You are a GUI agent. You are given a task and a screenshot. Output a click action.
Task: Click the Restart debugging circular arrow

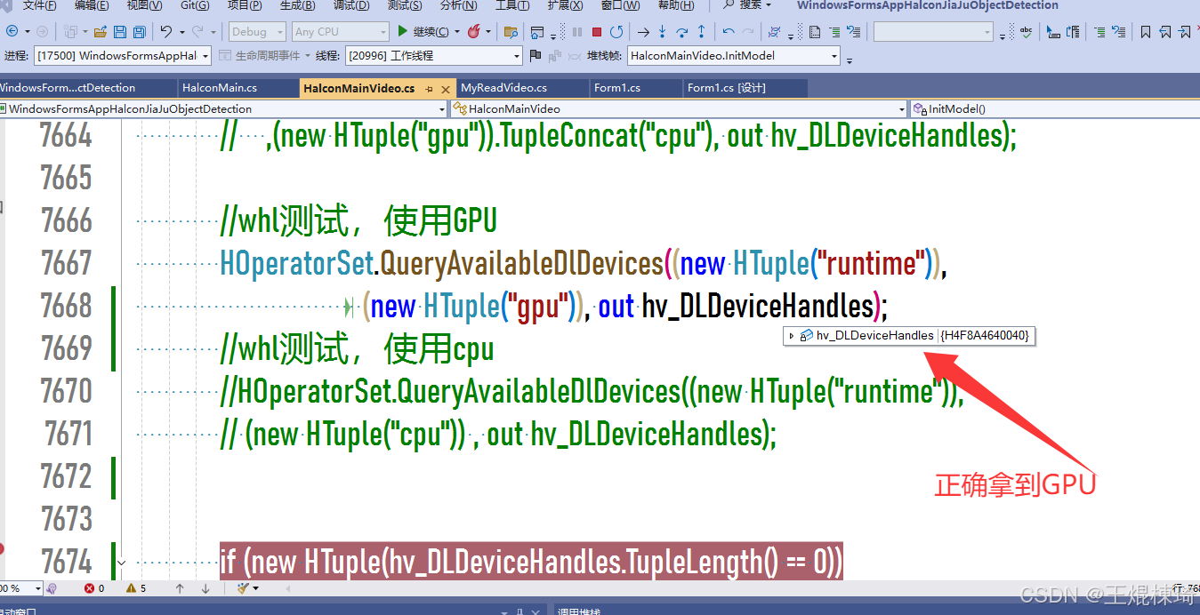[616, 32]
